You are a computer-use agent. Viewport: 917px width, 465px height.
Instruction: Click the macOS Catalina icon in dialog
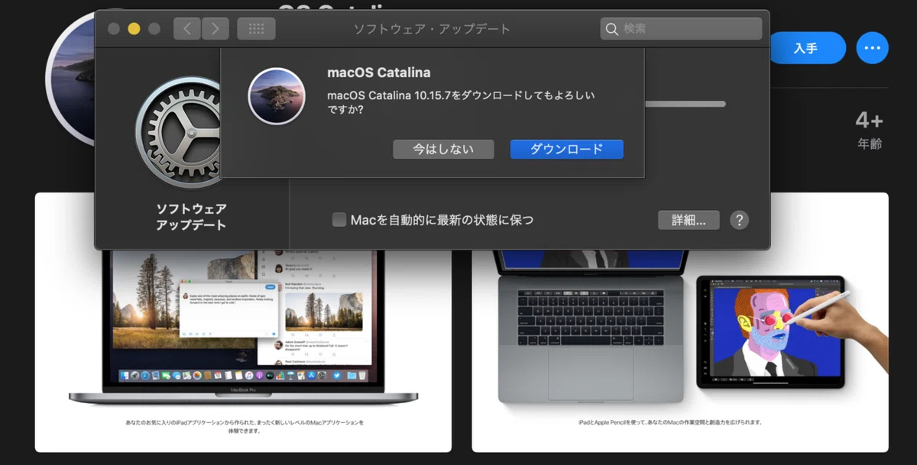277,95
